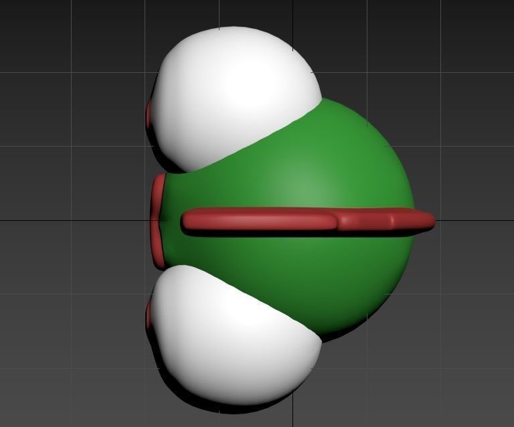Pick the vertical red piece behind green head
Image resolution: width=514 pixels, height=427 pixels.
click(x=159, y=222)
